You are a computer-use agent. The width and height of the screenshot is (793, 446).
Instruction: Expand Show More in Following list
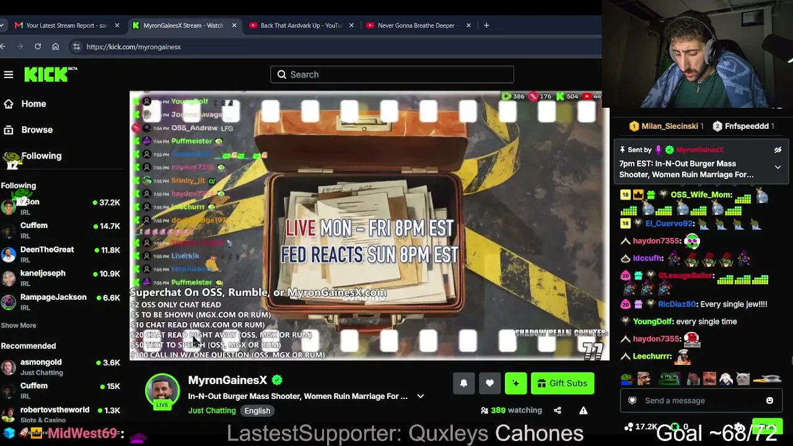pos(19,325)
